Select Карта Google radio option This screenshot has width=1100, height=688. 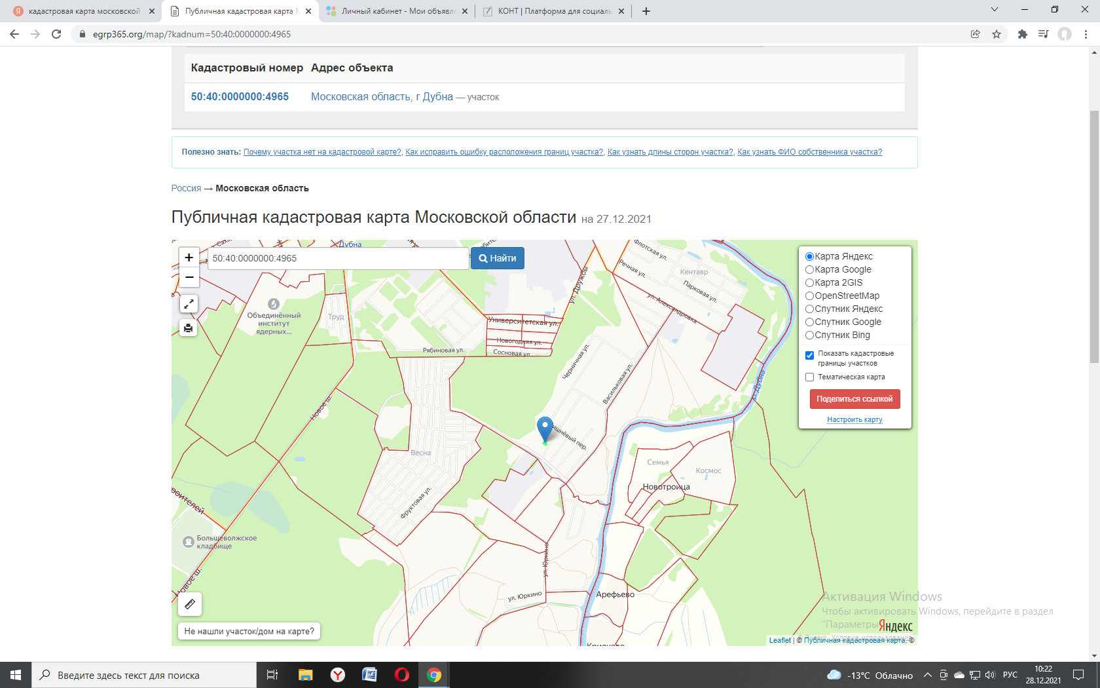pyautogui.click(x=809, y=269)
